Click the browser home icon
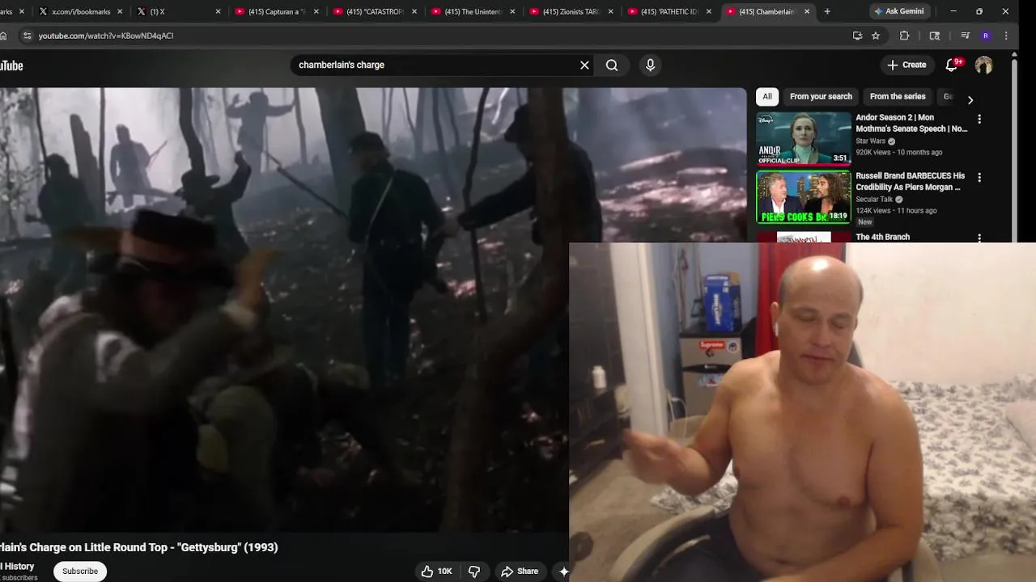1036x582 pixels. tap(3, 36)
